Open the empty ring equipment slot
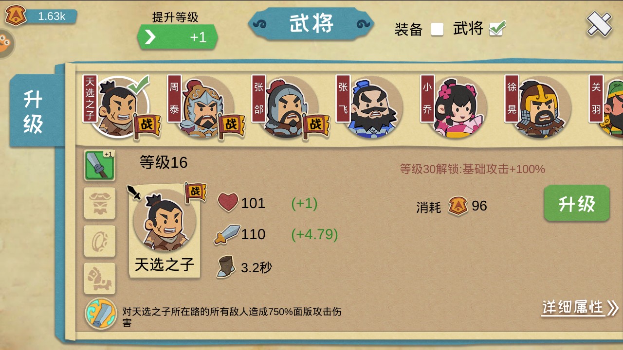The image size is (623, 350). point(100,241)
